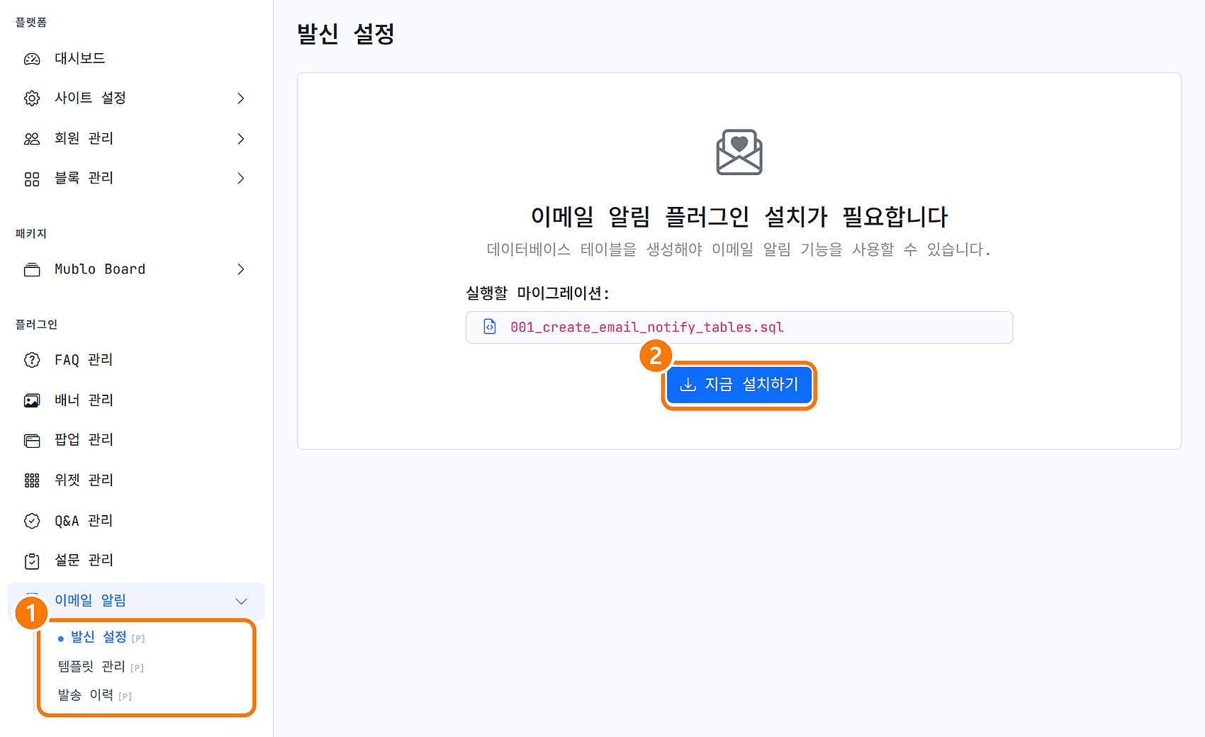1205x737 pixels.
Task: Expand 회원 관리 submenu chevron
Action: tap(241, 139)
